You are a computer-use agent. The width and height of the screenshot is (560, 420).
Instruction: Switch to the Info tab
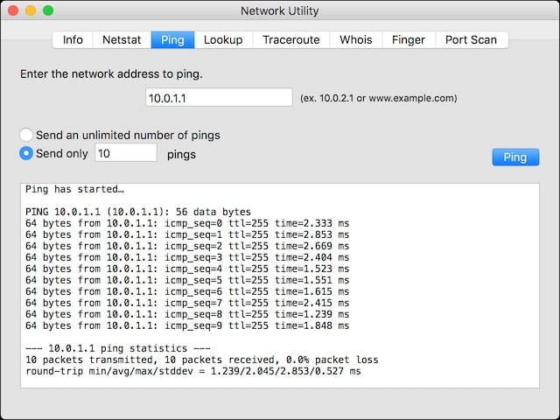tap(73, 39)
